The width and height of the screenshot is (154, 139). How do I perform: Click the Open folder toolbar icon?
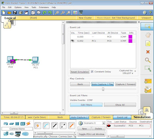click(9, 13)
